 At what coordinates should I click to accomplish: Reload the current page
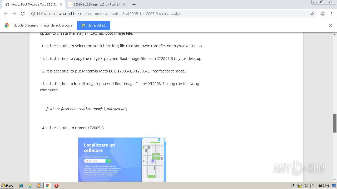(x=23, y=14)
